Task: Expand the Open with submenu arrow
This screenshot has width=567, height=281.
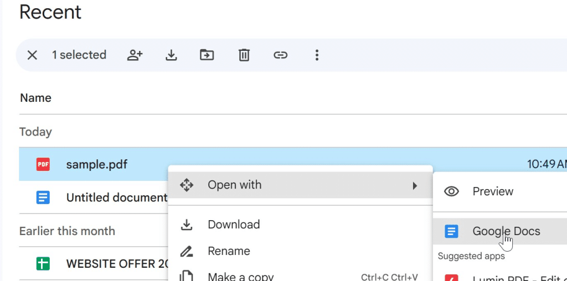Action: click(415, 185)
